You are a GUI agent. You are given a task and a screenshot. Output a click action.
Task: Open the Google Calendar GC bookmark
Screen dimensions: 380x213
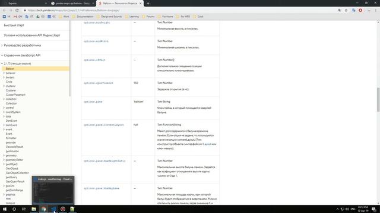52,17
